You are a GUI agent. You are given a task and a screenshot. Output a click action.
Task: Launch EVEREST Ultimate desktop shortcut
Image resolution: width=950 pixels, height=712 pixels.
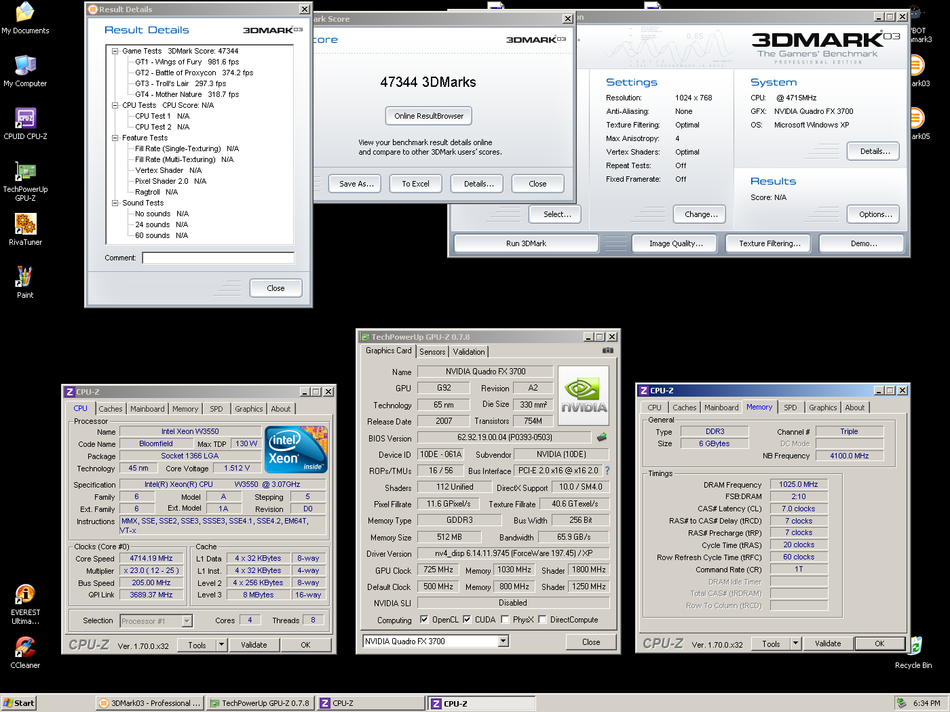pos(25,605)
